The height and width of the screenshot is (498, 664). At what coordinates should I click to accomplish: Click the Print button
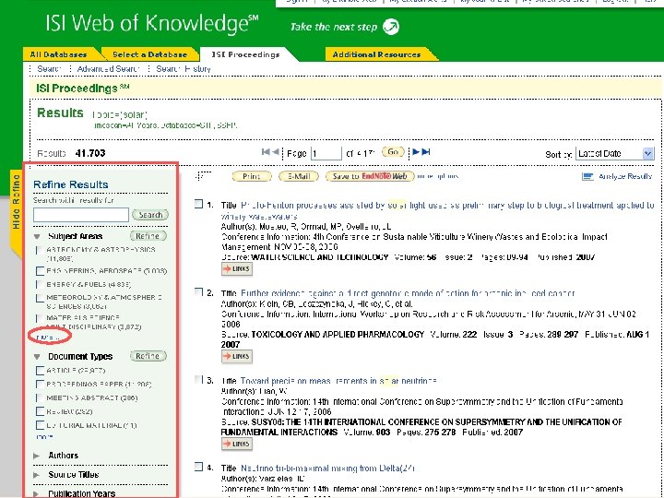click(x=252, y=176)
